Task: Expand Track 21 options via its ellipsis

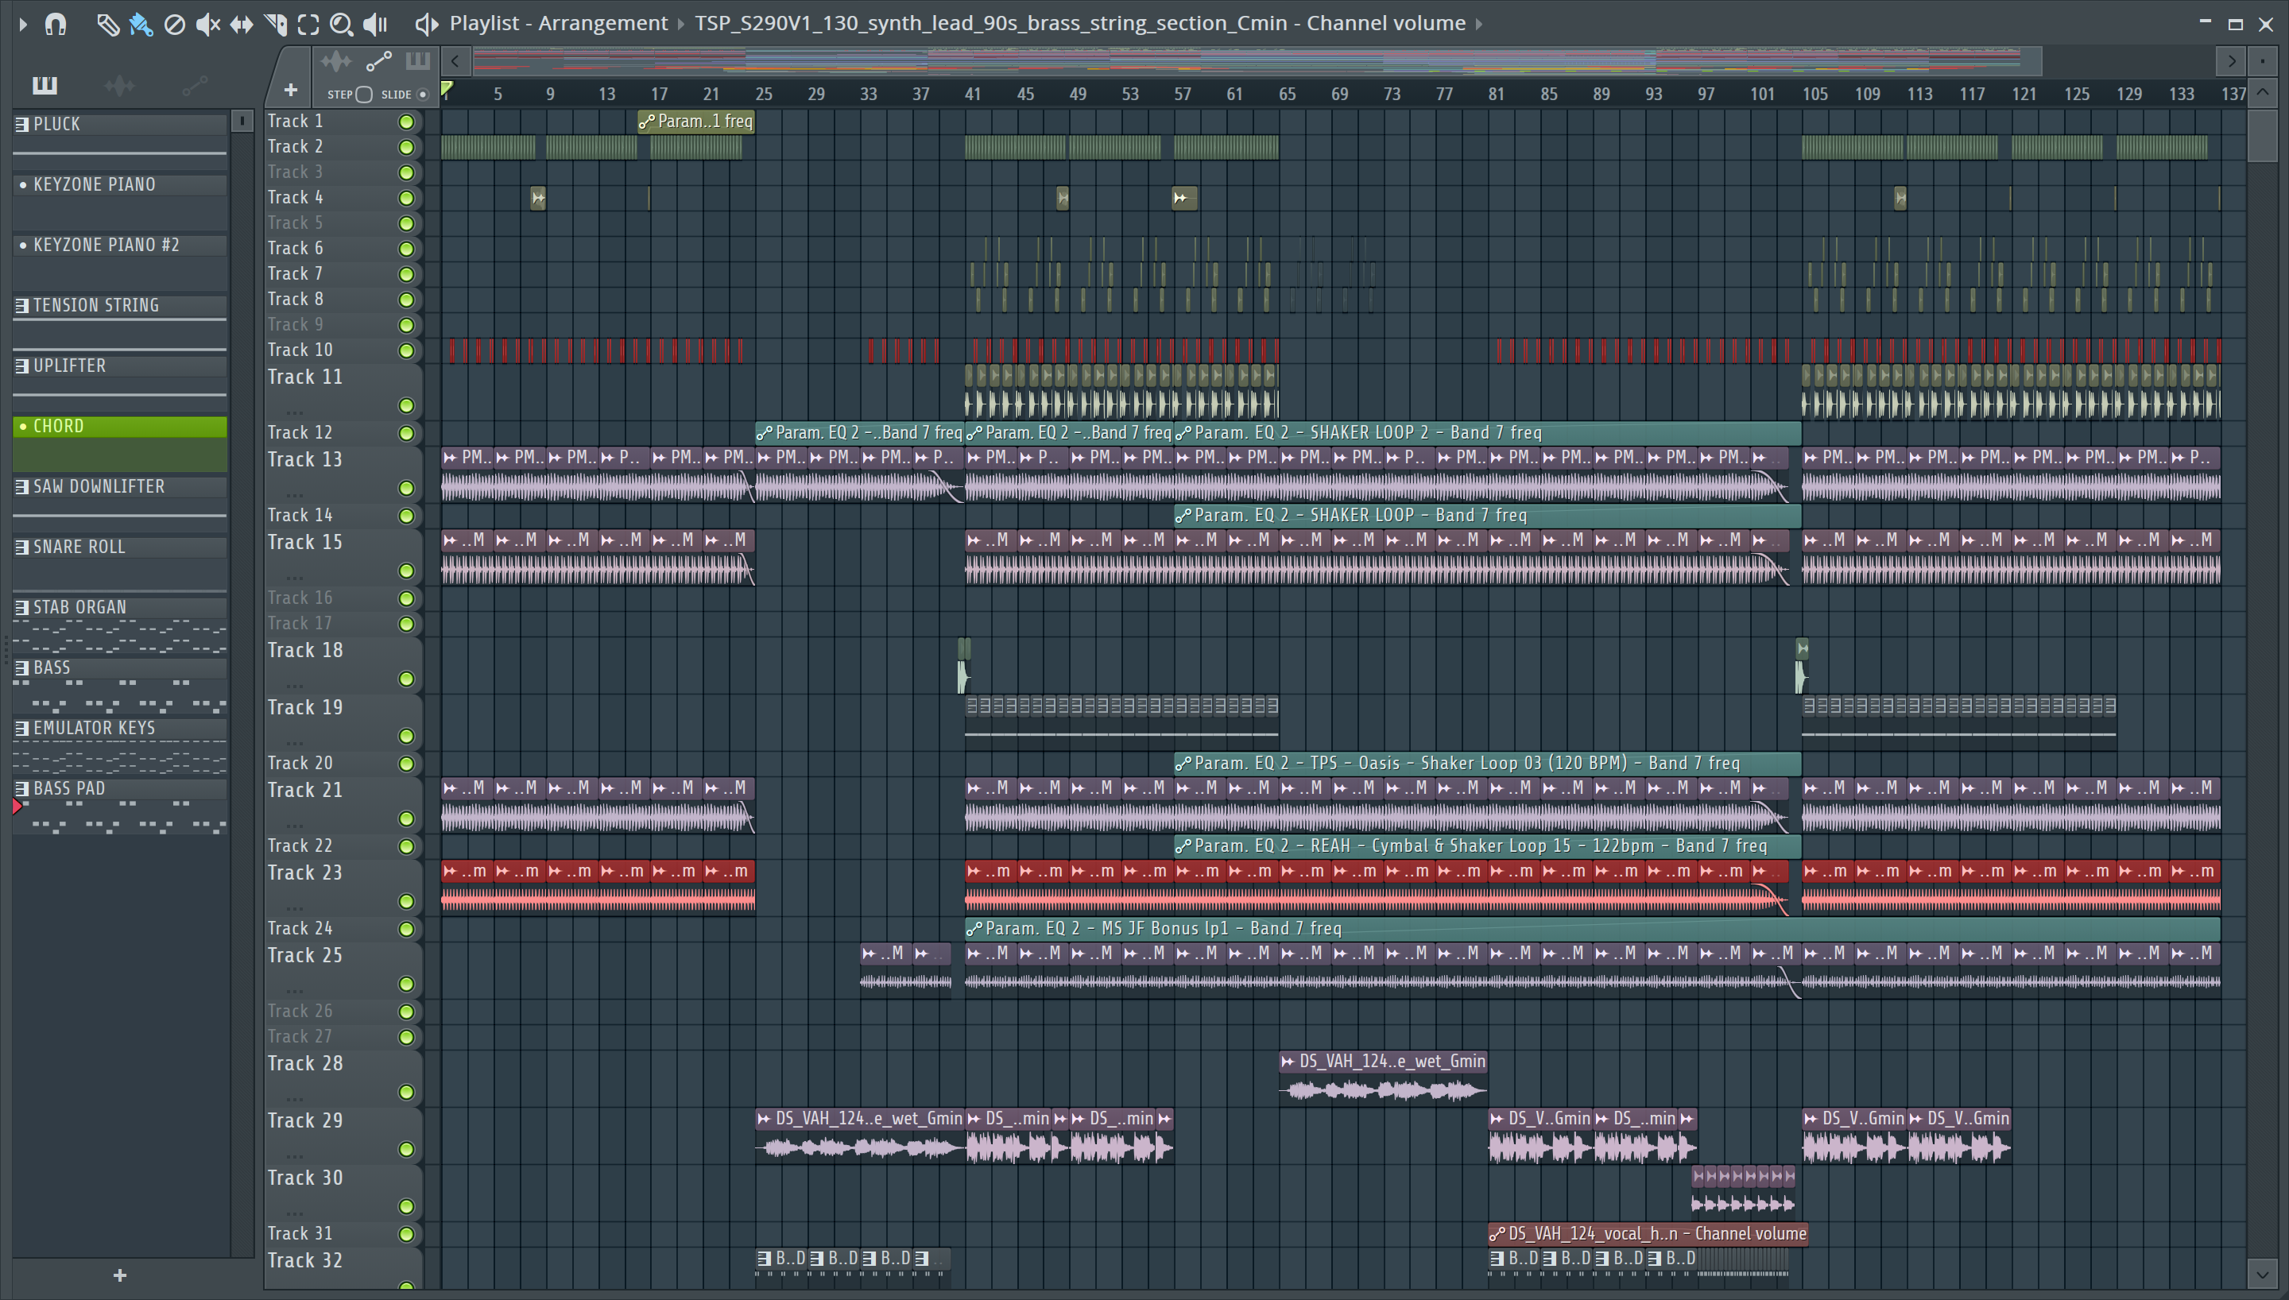Action: [x=295, y=824]
